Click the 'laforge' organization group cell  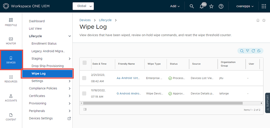[223, 94]
